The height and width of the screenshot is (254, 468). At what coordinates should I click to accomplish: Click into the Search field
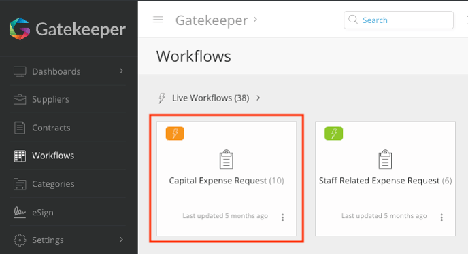click(399, 20)
